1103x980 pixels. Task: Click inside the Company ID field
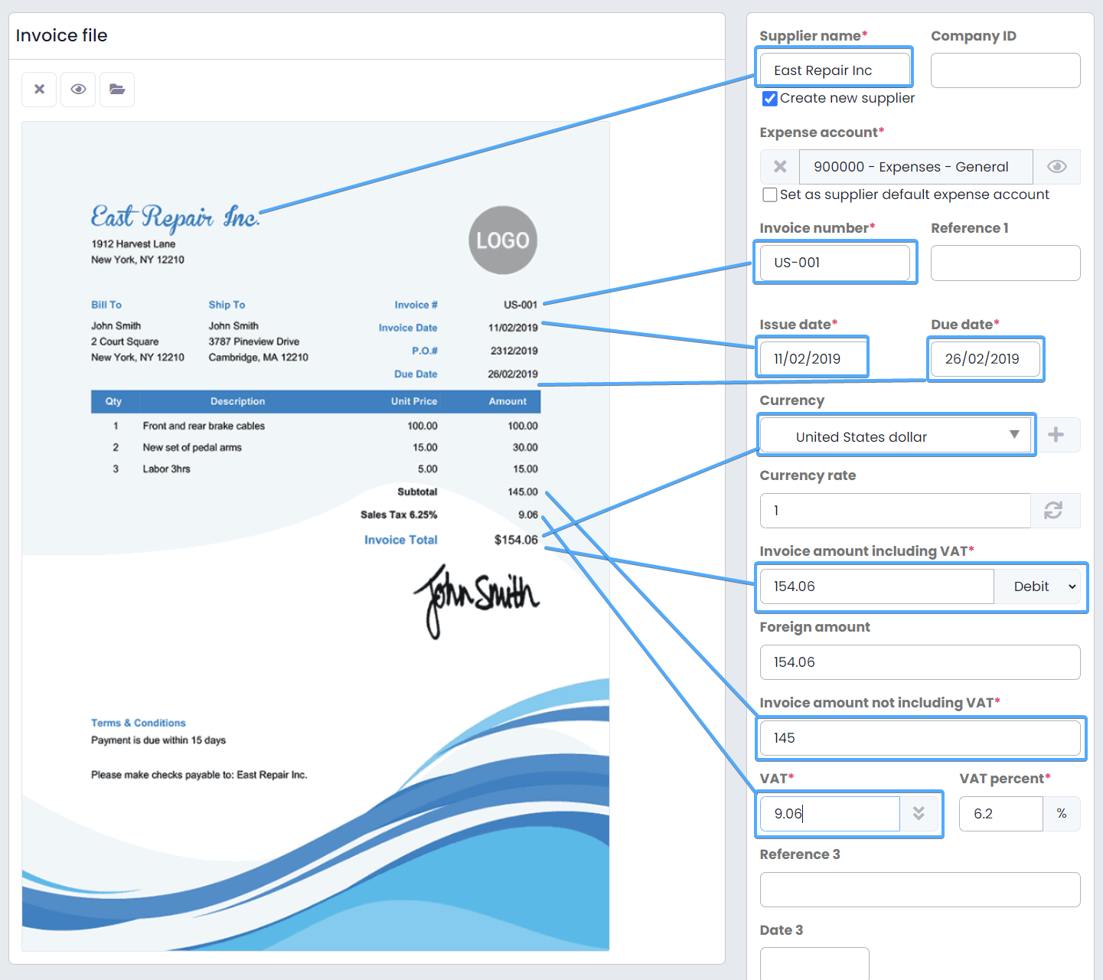[1005, 70]
